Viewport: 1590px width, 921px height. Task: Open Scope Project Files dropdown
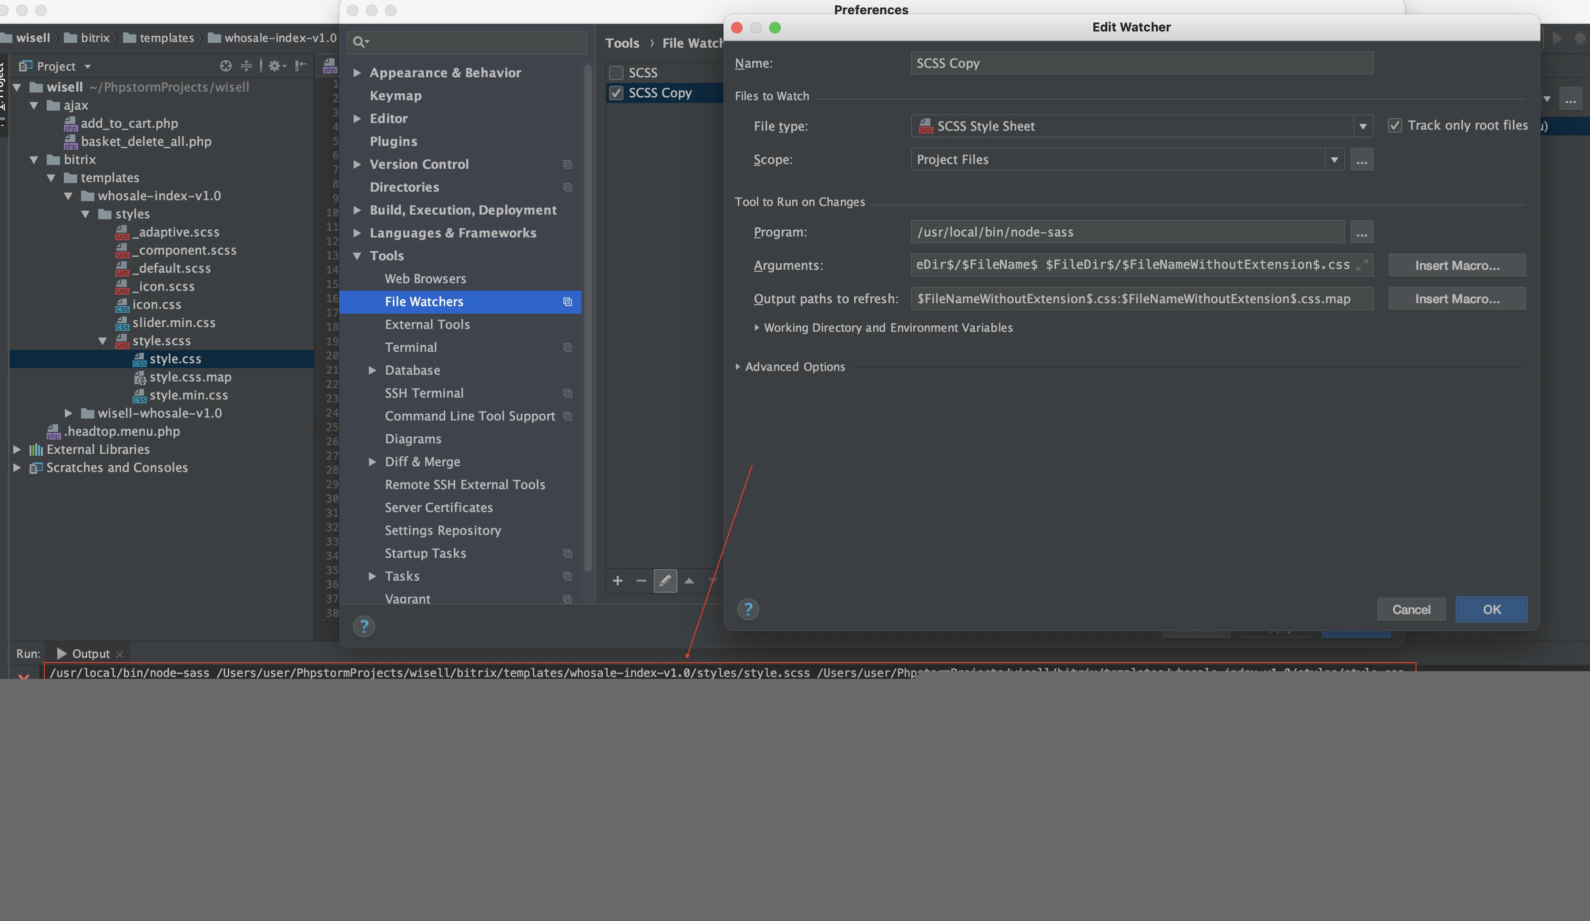1334,160
